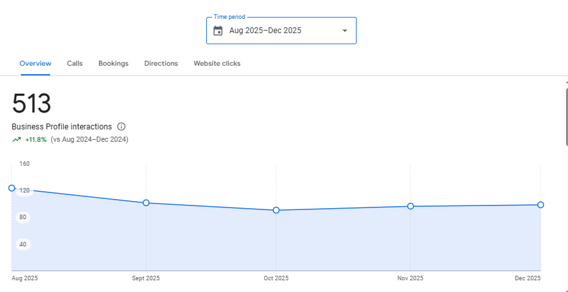This screenshot has width=568, height=292.
Task: Click the 120 y-axis label
Action: 24,191
